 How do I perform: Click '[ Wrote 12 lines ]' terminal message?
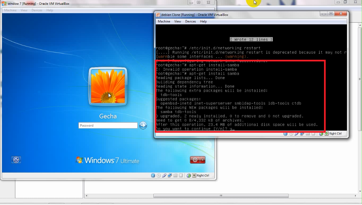click(251, 39)
